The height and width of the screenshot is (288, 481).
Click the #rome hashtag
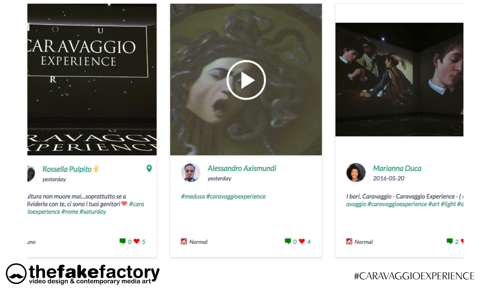(x=70, y=212)
